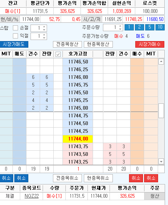
Task: Set order quantity to 2 preset
Action: coord(139,27)
